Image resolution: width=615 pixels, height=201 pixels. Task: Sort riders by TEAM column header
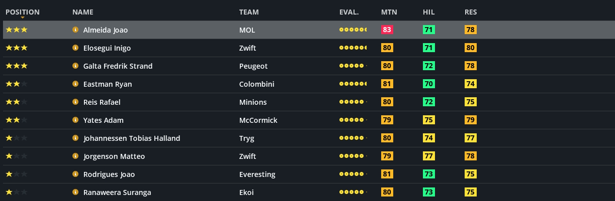click(249, 12)
